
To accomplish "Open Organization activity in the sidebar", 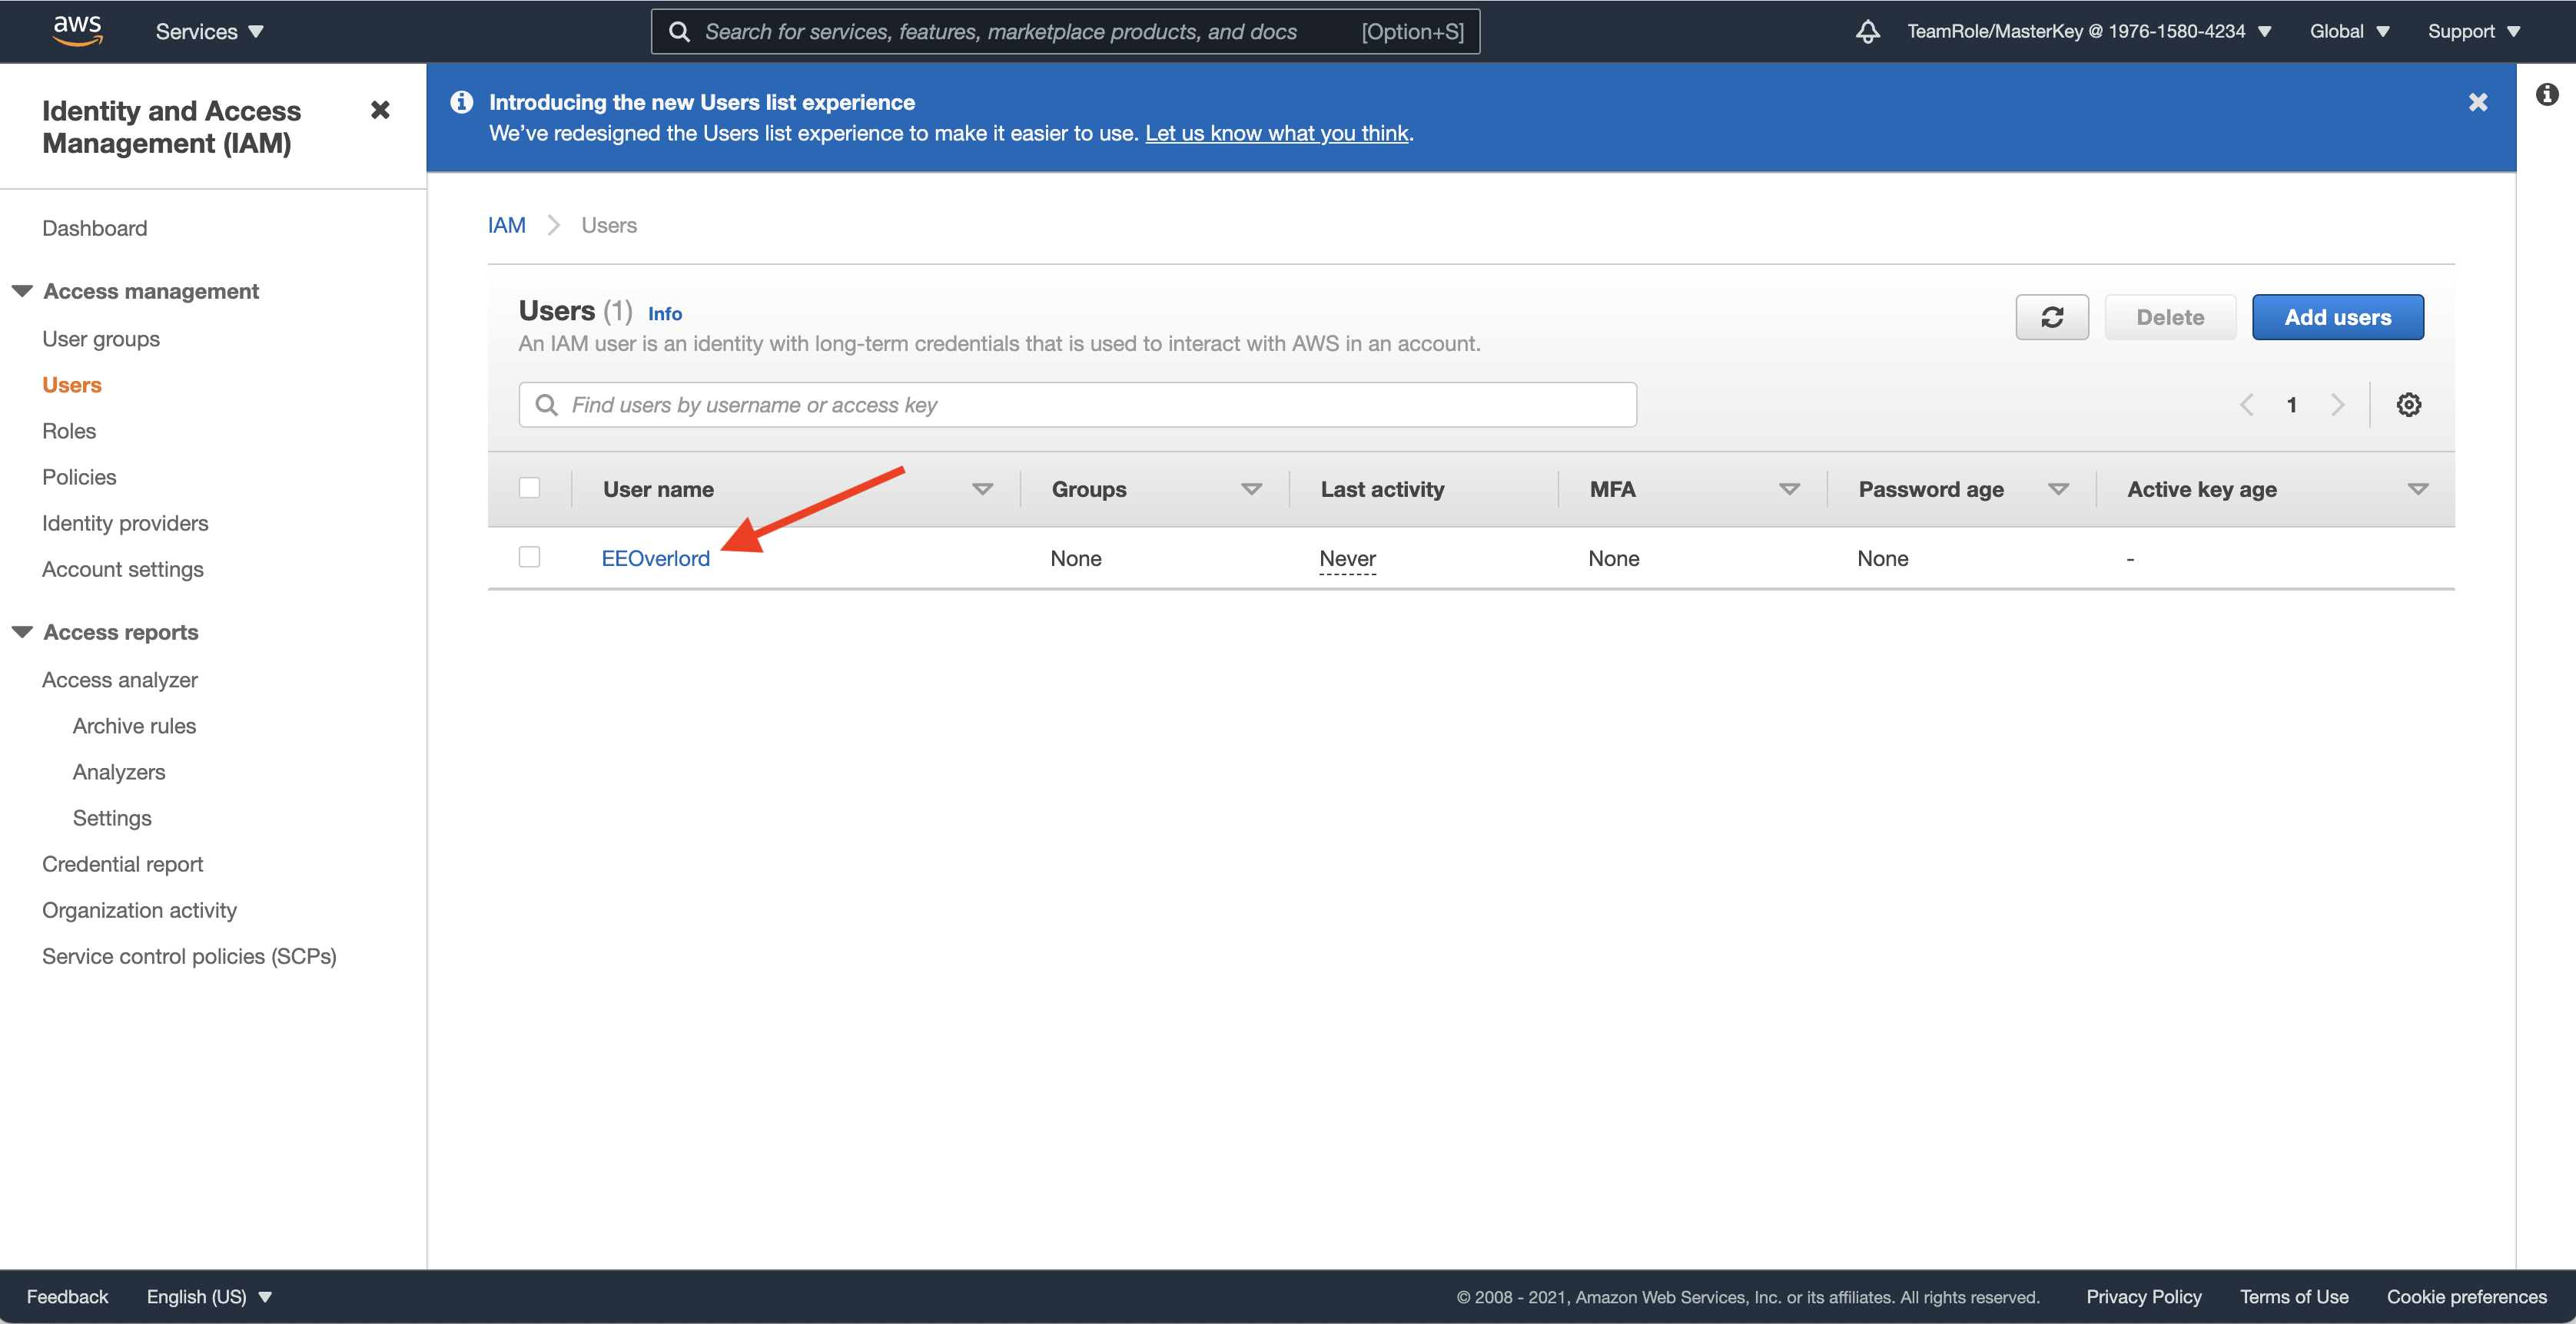I will (139, 909).
